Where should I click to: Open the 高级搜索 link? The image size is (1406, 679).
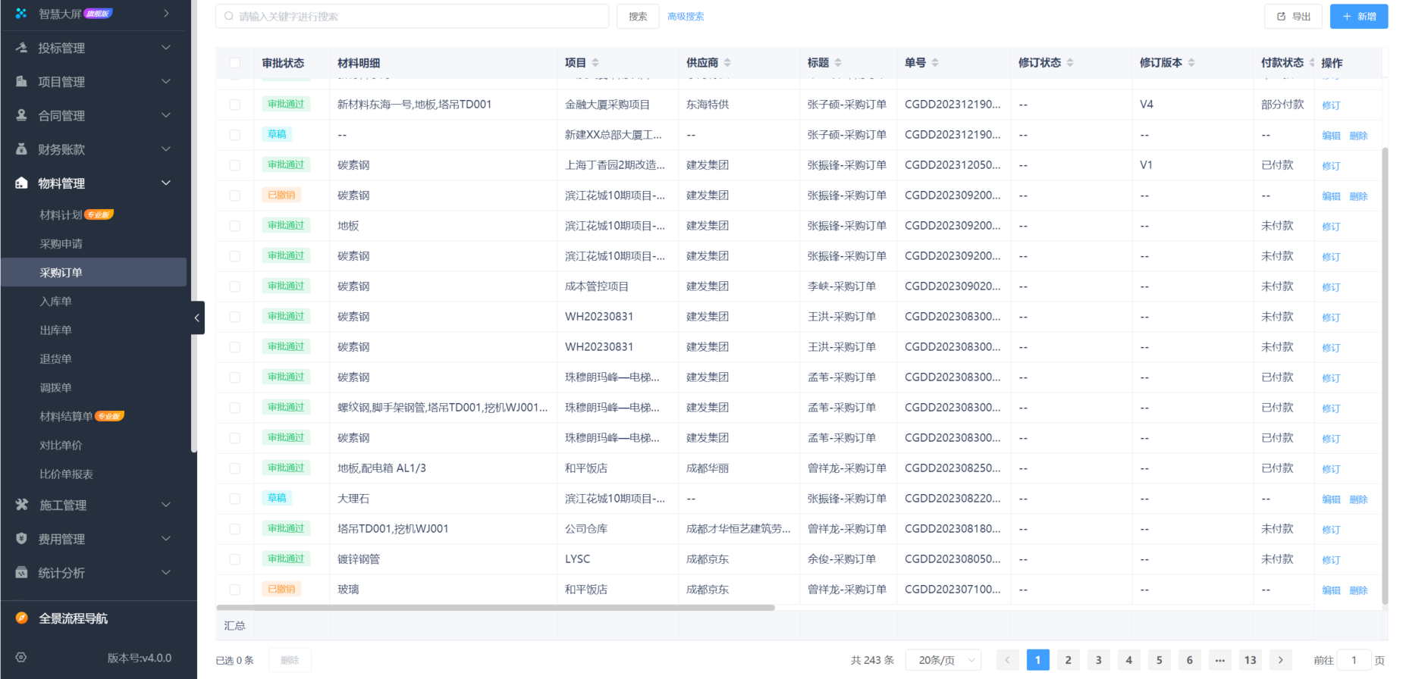point(686,17)
